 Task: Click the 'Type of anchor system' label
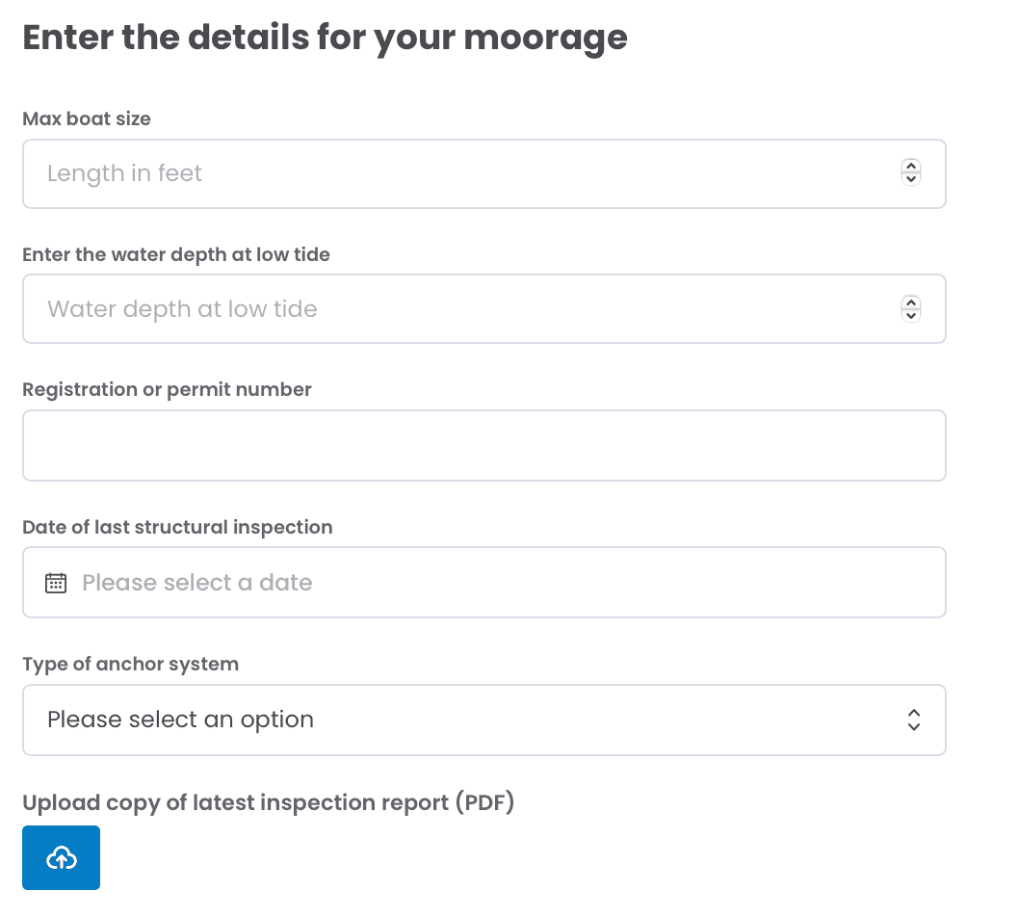[x=130, y=665]
